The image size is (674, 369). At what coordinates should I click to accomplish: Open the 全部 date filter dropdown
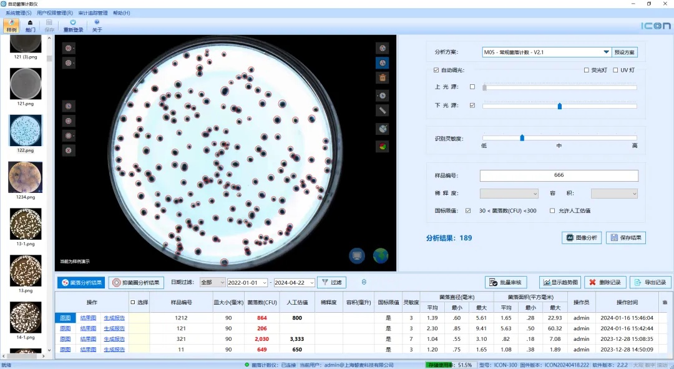point(212,283)
